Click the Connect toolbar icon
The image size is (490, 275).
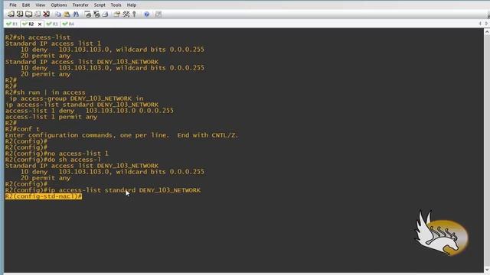coord(11,14)
